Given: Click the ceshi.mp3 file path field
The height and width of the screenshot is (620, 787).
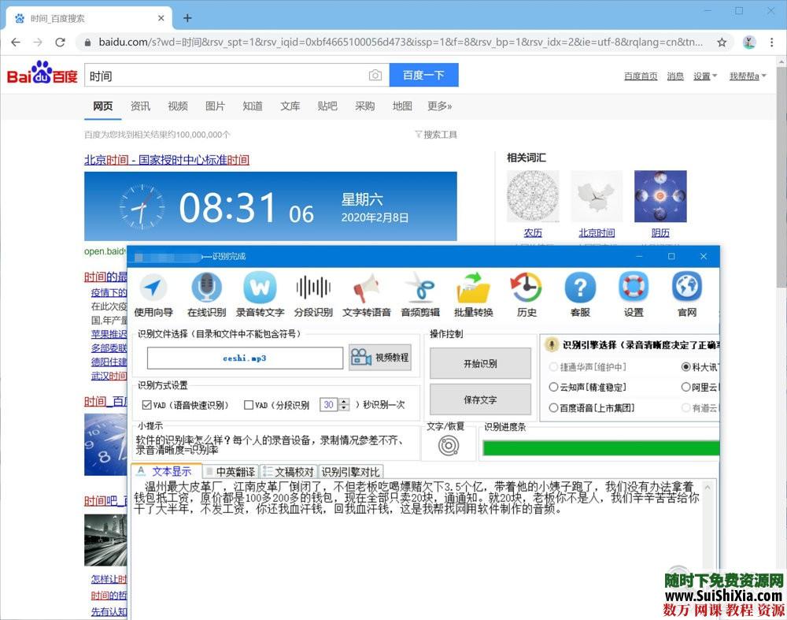Looking at the screenshot, I should point(244,358).
